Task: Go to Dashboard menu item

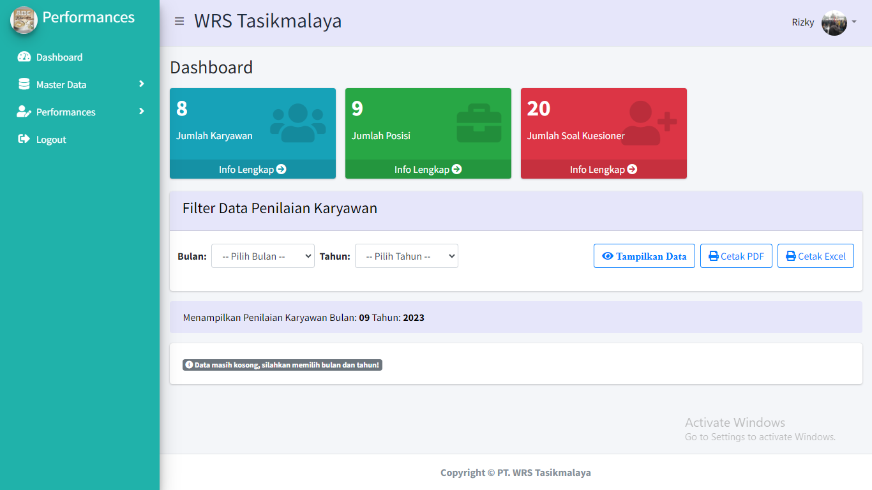Action: pos(59,57)
